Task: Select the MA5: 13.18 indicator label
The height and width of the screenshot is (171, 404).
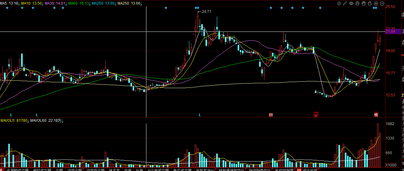Action: coord(10,3)
